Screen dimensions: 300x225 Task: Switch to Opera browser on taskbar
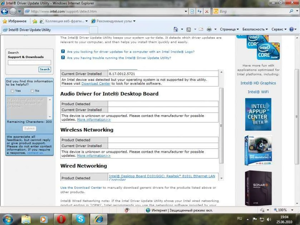(61, 219)
